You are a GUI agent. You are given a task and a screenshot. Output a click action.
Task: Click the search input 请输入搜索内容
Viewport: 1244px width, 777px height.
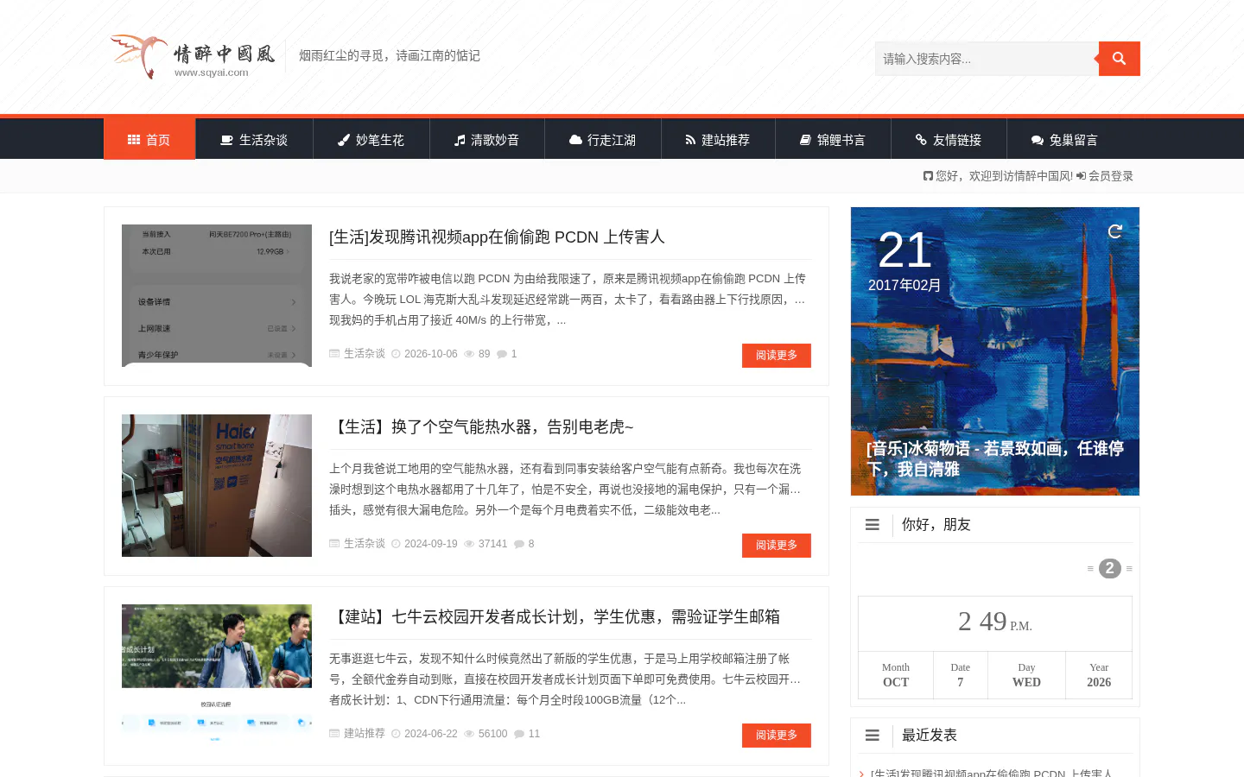[987, 59]
